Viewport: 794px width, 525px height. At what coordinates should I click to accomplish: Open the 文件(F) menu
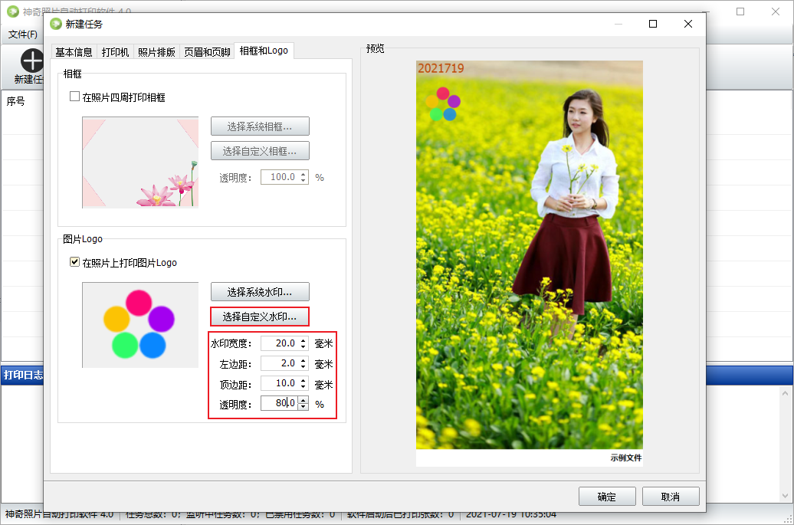coord(23,34)
